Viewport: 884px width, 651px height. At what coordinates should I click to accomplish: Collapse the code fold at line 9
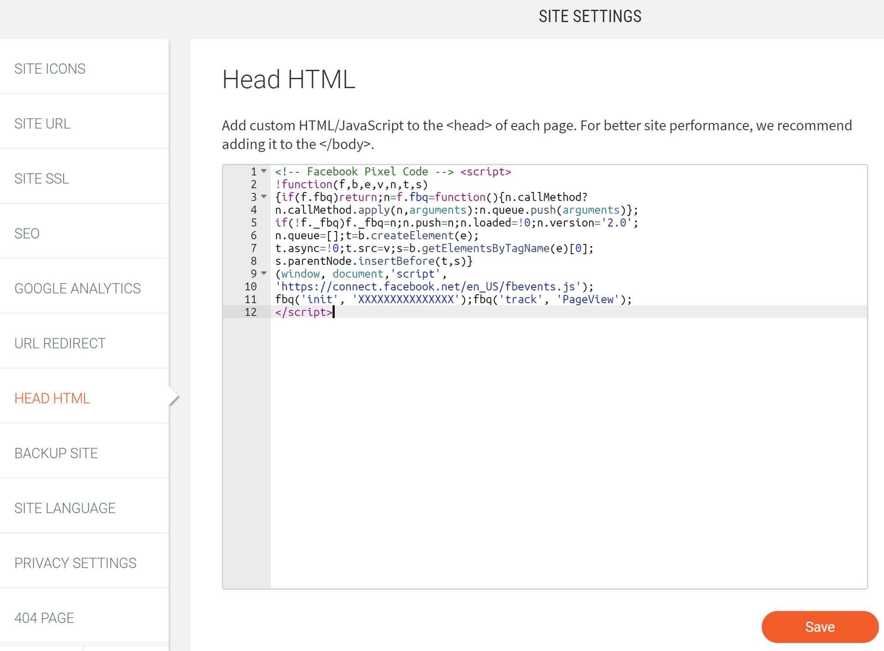click(264, 273)
